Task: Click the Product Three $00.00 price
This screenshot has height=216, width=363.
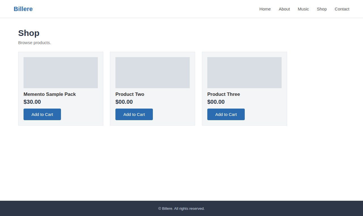Action: (216, 102)
